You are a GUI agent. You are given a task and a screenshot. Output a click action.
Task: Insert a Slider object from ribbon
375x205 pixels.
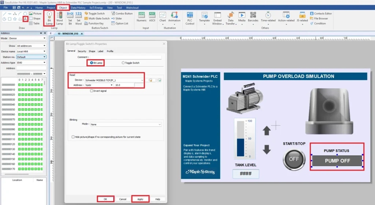(117, 18)
